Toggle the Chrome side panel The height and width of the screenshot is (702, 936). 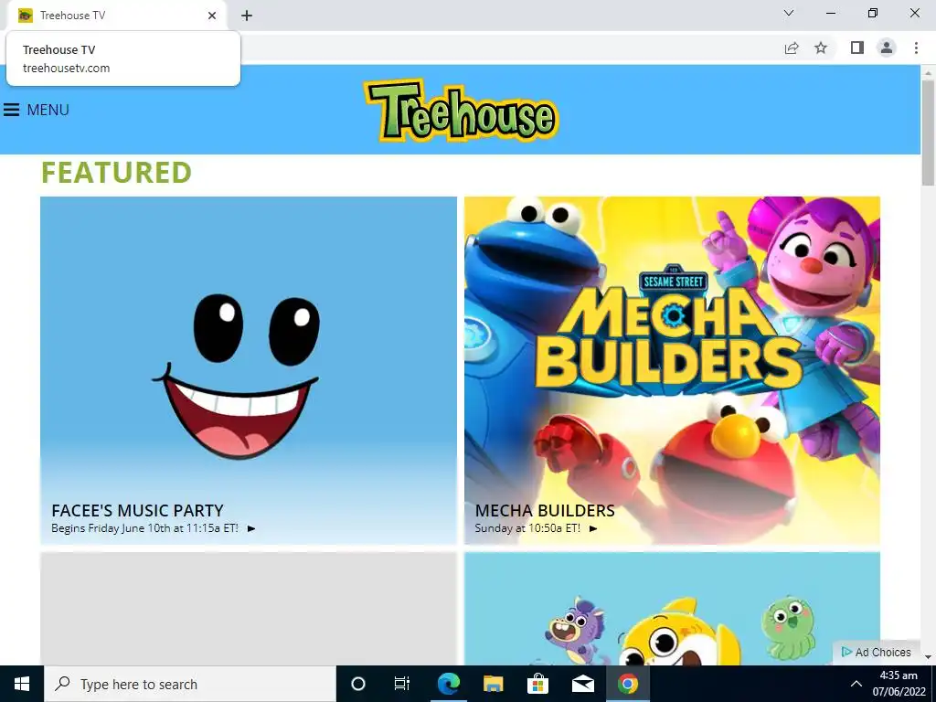click(857, 48)
